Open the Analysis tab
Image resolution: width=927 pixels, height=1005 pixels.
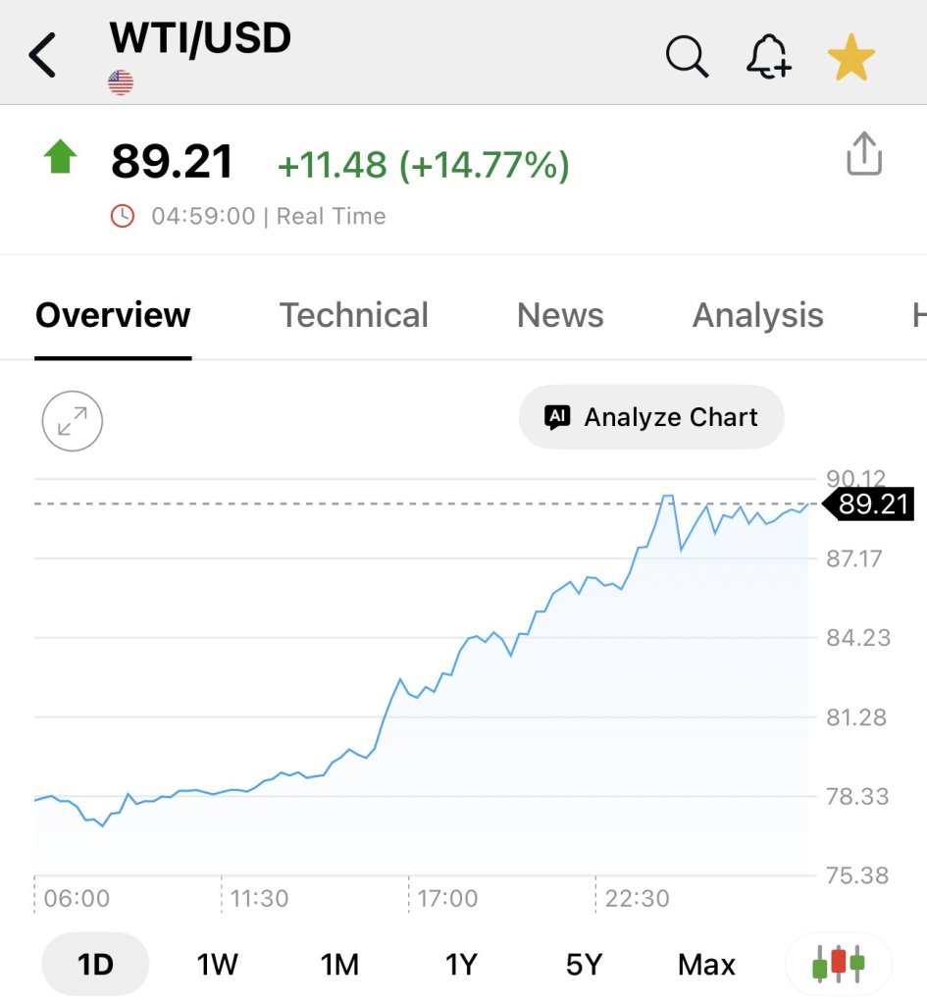757,315
